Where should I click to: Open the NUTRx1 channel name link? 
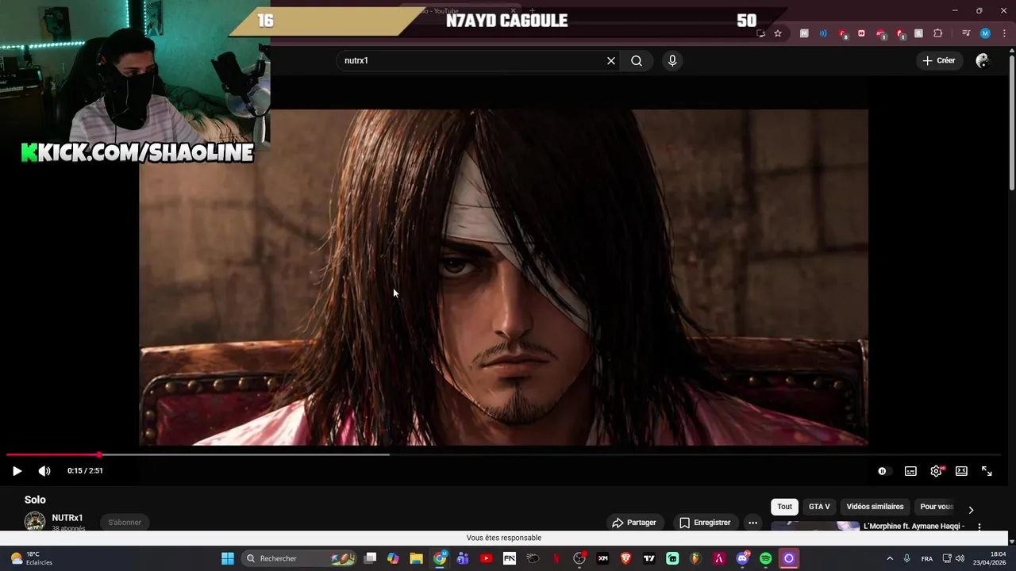[67, 518]
